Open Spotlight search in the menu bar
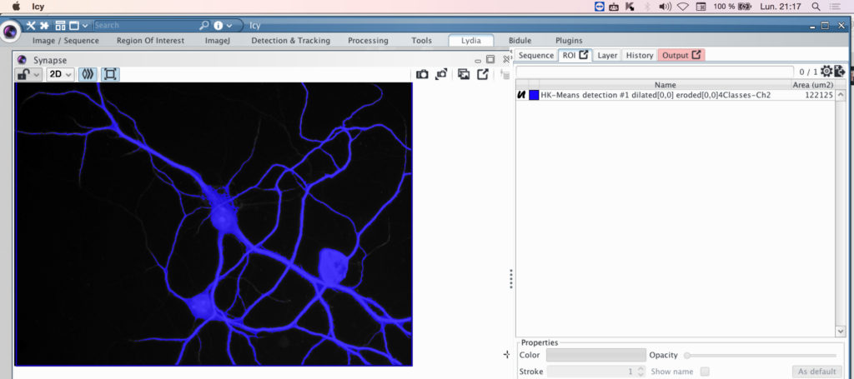854x379 pixels. 816,7
